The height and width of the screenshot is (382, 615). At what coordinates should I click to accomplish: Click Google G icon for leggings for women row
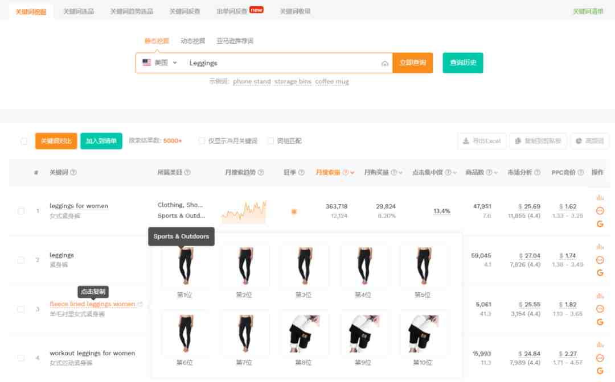tap(600, 224)
